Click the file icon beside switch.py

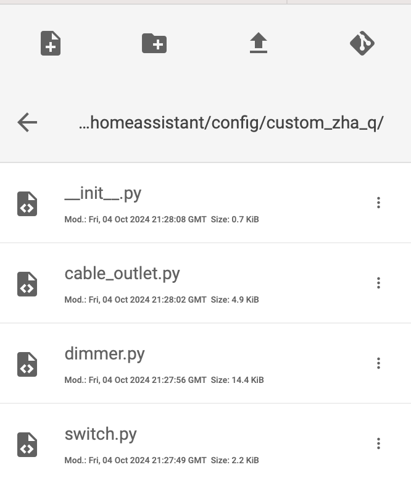[x=27, y=445]
